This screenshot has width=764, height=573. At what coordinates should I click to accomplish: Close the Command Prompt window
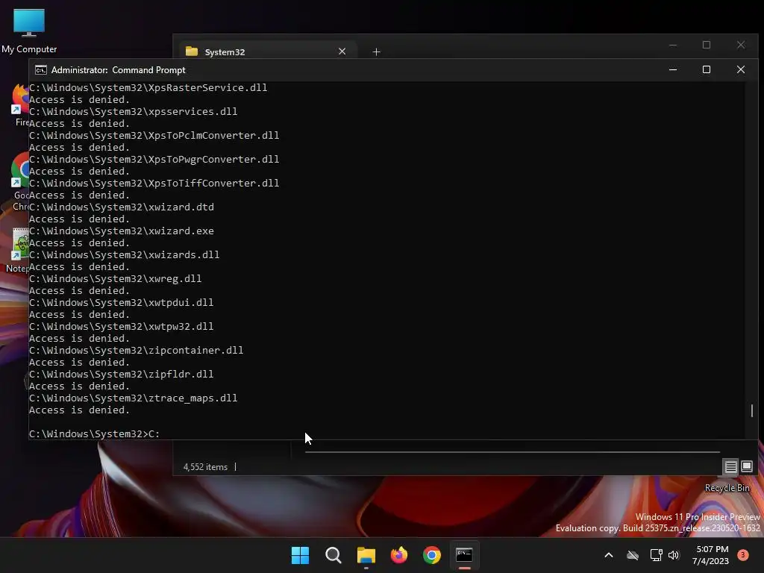[741, 69]
